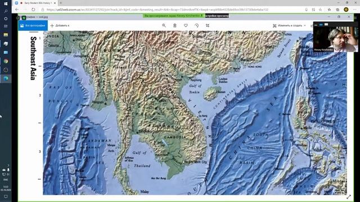
Task: Open Task View in taskbar
Action: pos(6,26)
